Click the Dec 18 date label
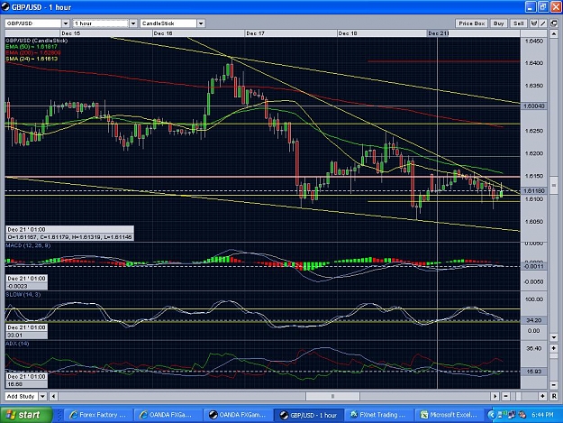The height and width of the screenshot is (423, 563). (x=348, y=33)
